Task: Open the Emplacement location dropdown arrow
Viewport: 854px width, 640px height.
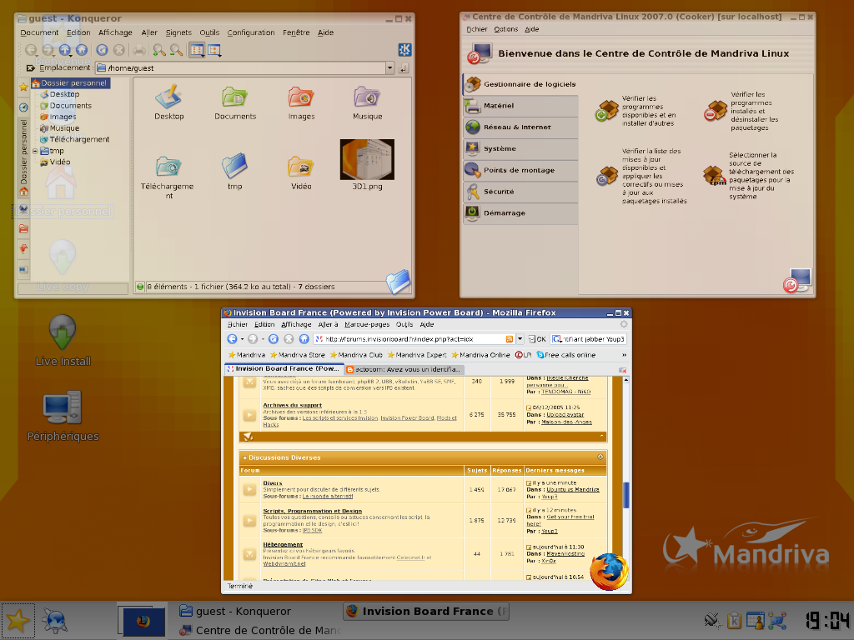Action: (389, 67)
